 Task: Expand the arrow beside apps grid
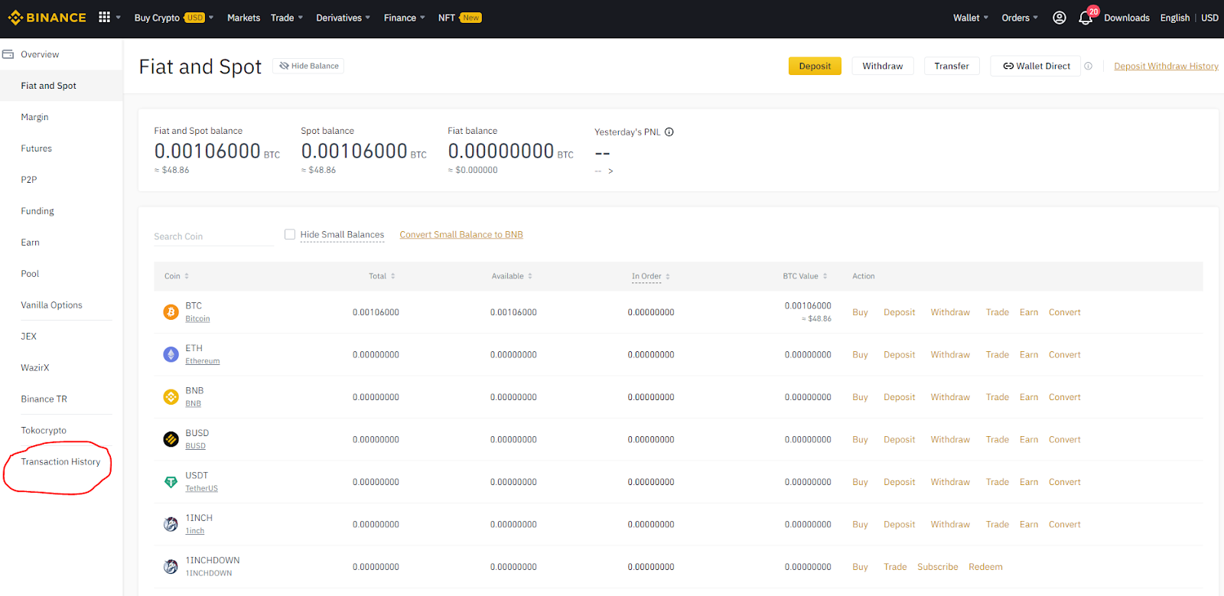[x=119, y=18]
